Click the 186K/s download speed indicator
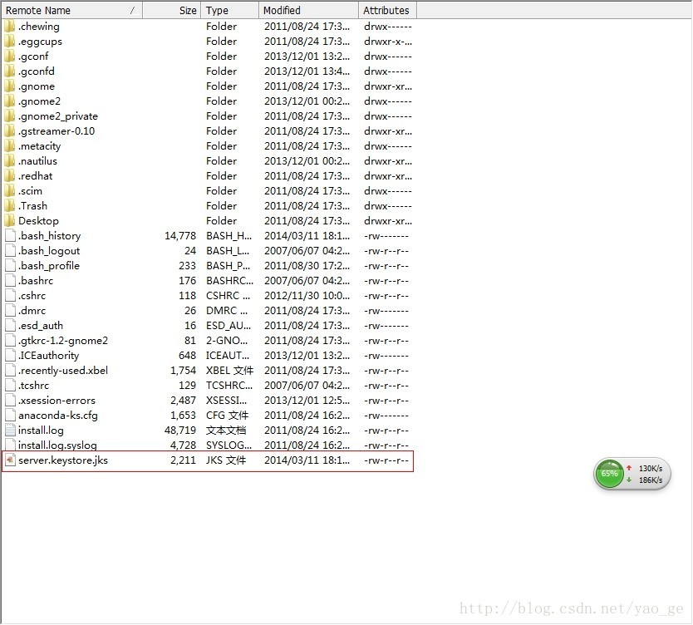 651,480
